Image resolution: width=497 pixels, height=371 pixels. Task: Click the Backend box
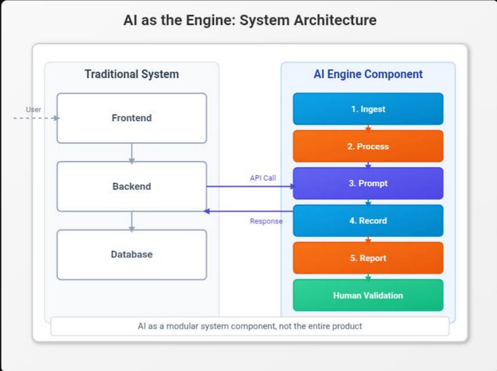click(x=131, y=186)
